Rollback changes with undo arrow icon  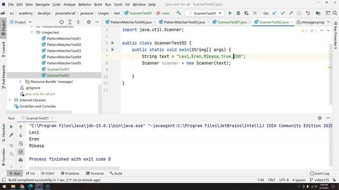[x=308, y=13]
